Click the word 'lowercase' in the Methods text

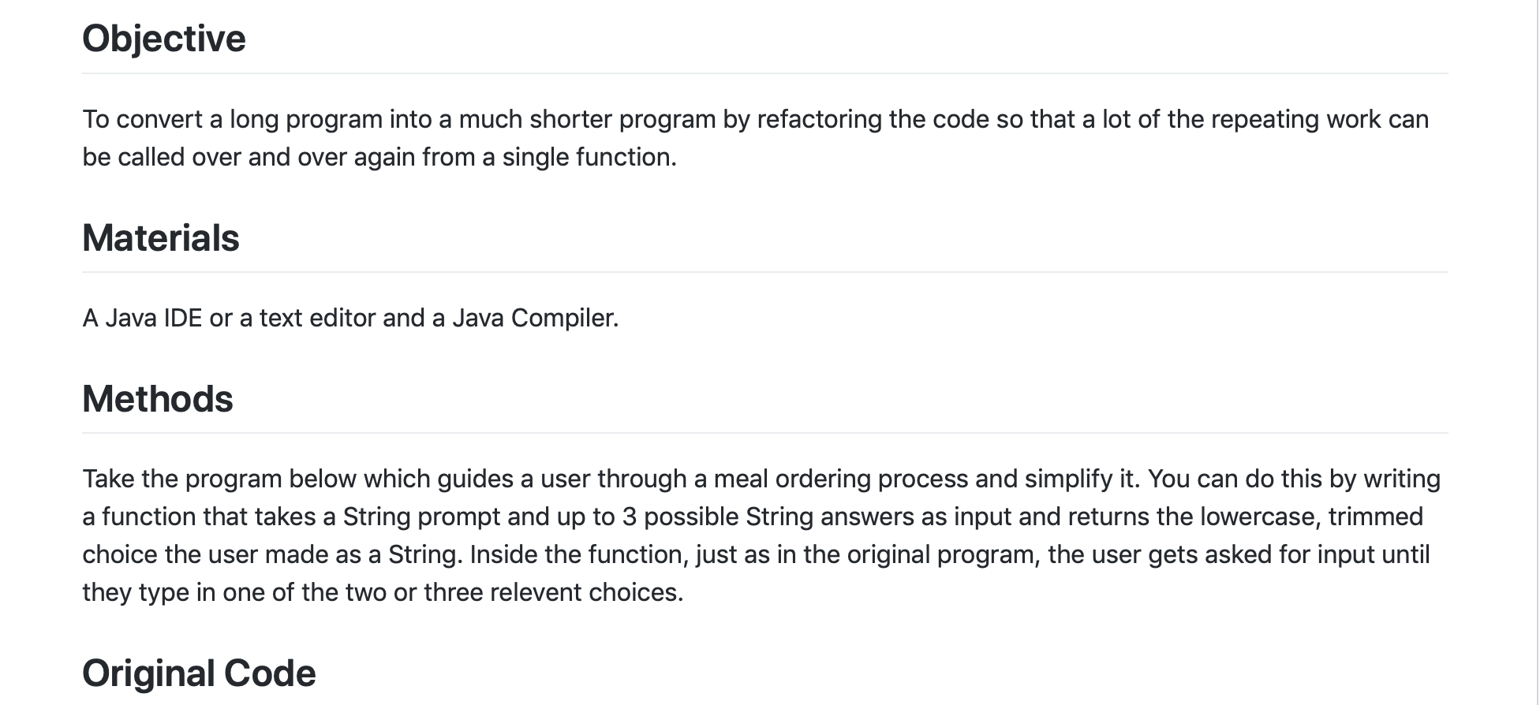tap(1260, 517)
